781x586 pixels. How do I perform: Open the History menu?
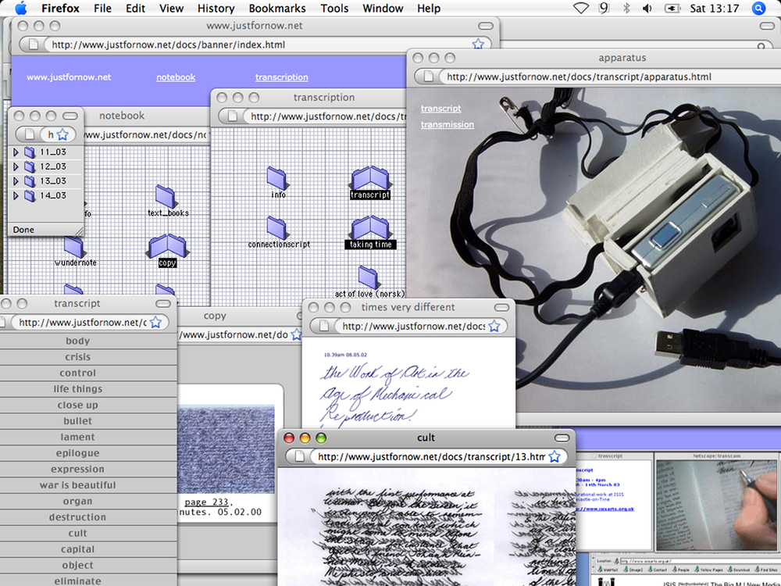coord(216,9)
